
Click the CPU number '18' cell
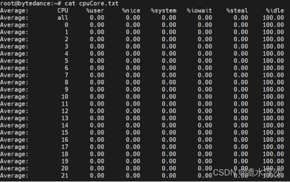click(x=65, y=154)
